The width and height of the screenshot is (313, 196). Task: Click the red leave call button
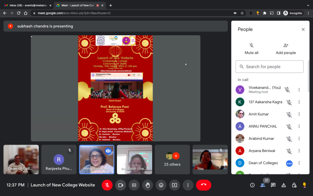203,185
